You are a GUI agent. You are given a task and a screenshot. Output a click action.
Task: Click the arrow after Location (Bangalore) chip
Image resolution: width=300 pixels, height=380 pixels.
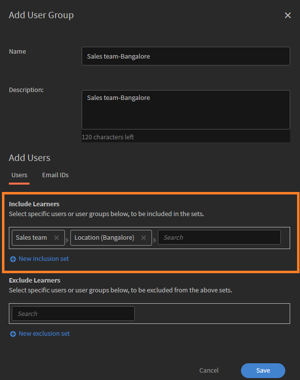(155, 240)
